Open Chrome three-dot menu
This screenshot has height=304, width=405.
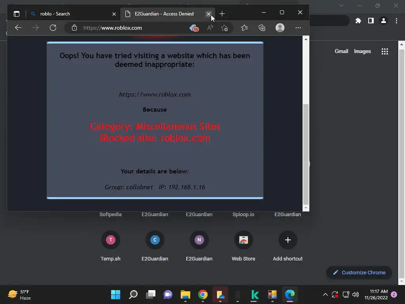[x=396, y=21]
